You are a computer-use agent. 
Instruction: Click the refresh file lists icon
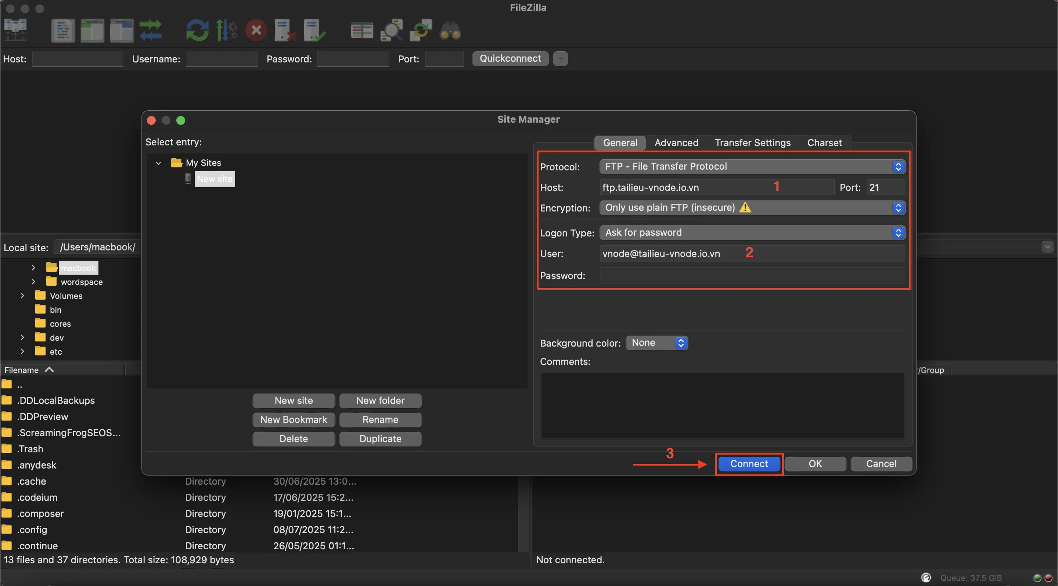(x=198, y=30)
